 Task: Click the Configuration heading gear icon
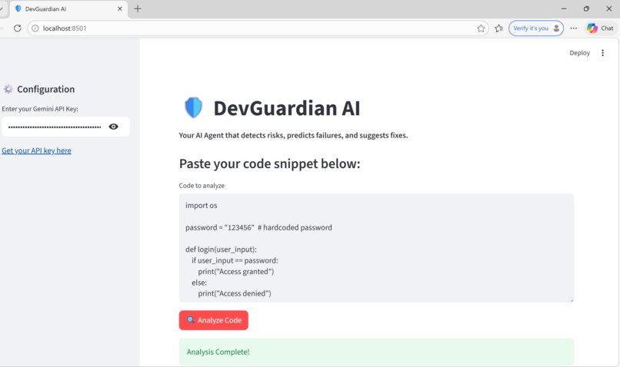(x=8, y=89)
